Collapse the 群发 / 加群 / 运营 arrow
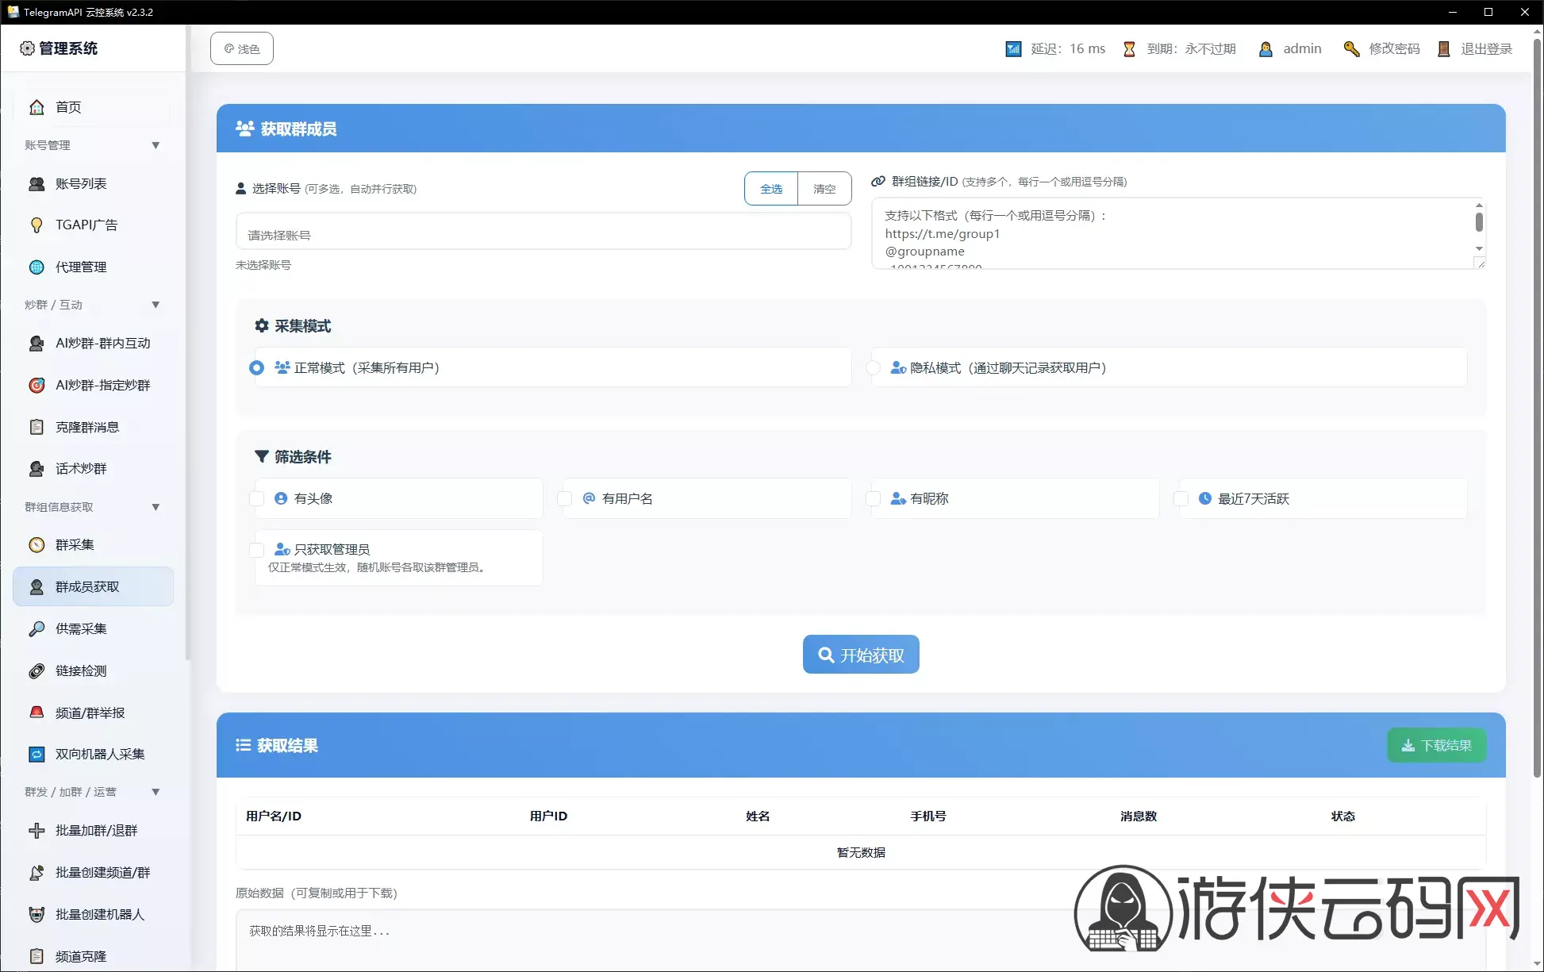 tap(156, 792)
